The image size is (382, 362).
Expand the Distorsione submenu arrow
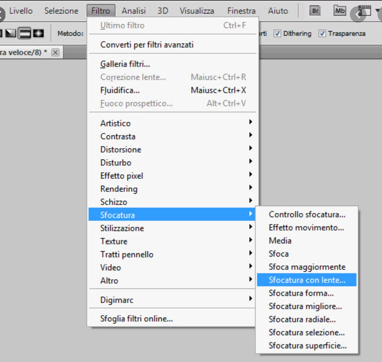tap(250, 148)
